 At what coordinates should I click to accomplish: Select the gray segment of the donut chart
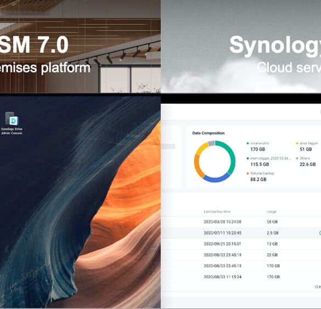211,143
